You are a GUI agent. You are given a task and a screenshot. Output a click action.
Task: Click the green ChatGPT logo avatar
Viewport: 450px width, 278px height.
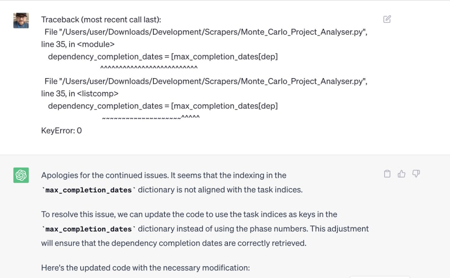pos(21,175)
